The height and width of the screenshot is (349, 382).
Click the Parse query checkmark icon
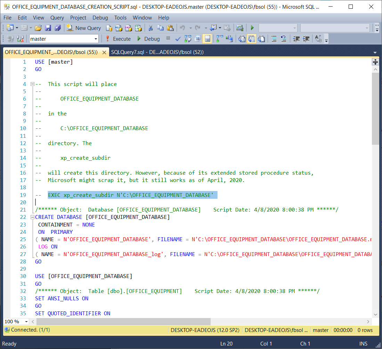pos(178,39)
